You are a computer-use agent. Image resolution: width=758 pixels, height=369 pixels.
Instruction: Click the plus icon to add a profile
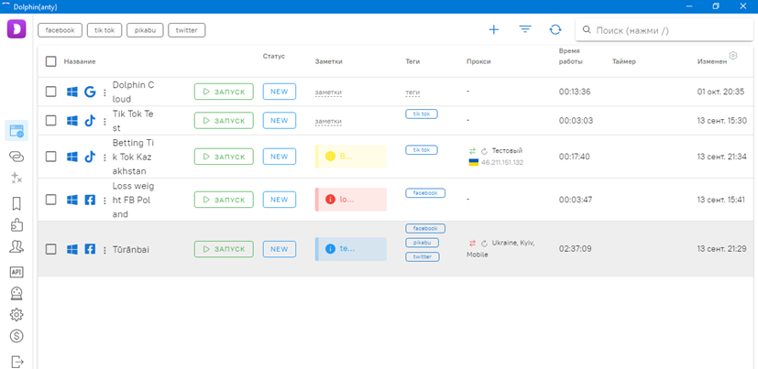click(494, 30)
